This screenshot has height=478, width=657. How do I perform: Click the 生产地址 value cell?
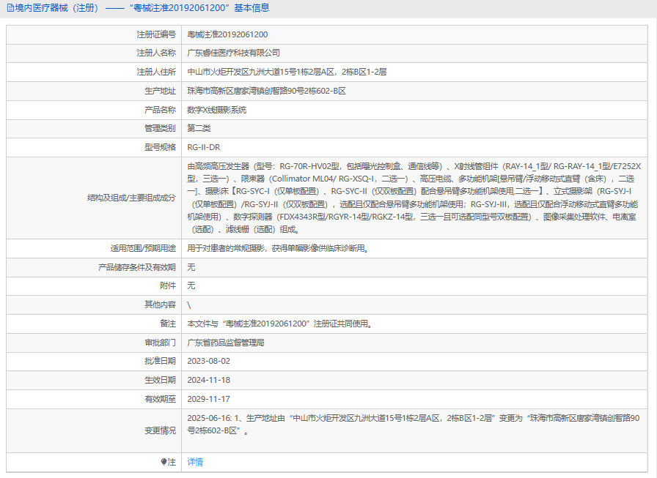[x=266, y=91]
